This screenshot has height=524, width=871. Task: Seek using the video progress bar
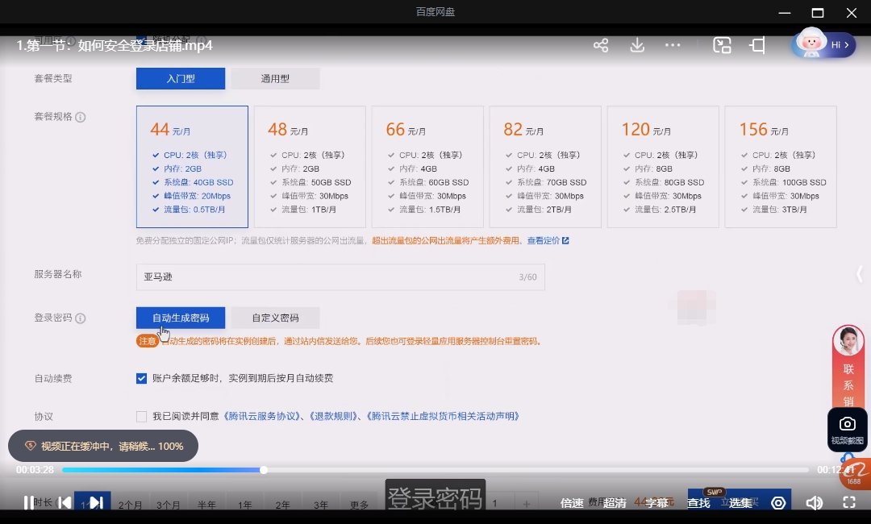click(x=435, y=470)
